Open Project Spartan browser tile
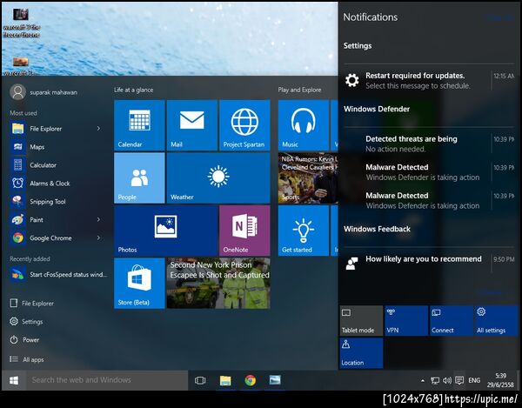Viewport: 522px width, 408px height. click(244, 125)
